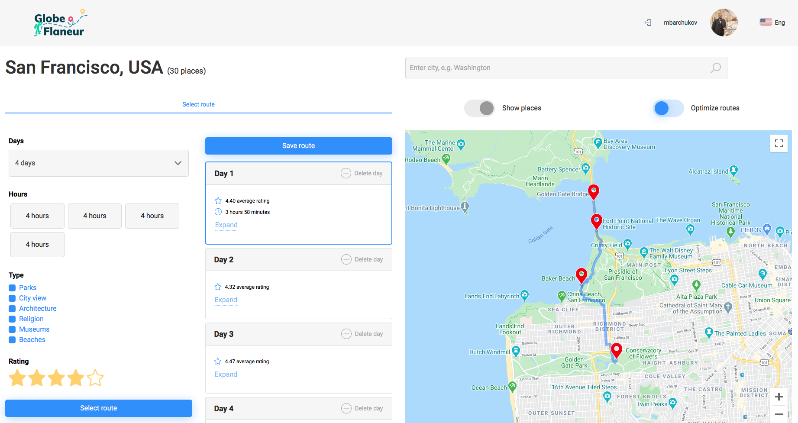
Task: Click the Crissy Field map marker
Action: pyautogui.click(x=627, y=245)
